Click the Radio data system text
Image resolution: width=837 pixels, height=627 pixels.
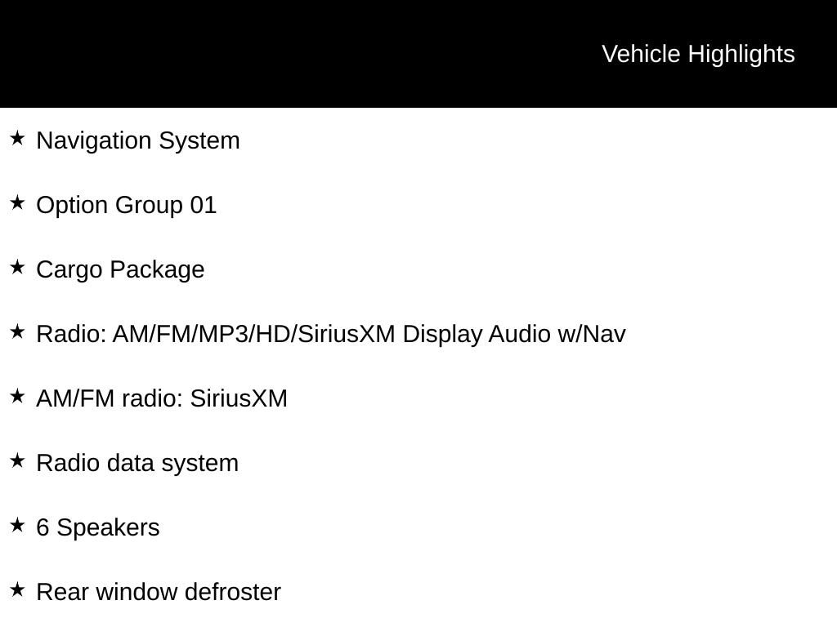137,463
